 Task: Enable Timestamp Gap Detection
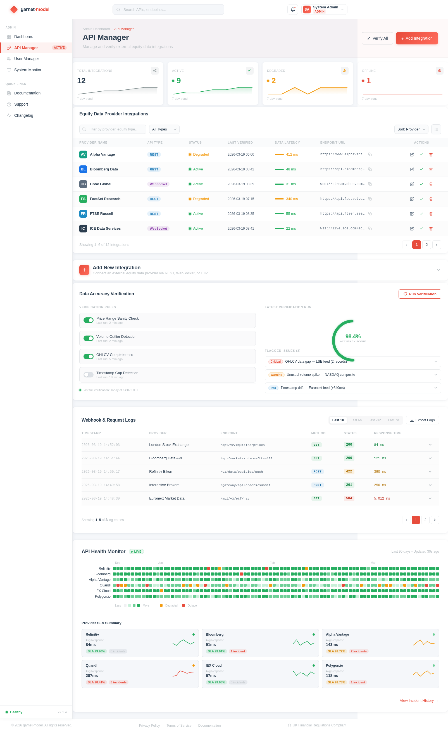pyautogui.click(x=88, y=375)
